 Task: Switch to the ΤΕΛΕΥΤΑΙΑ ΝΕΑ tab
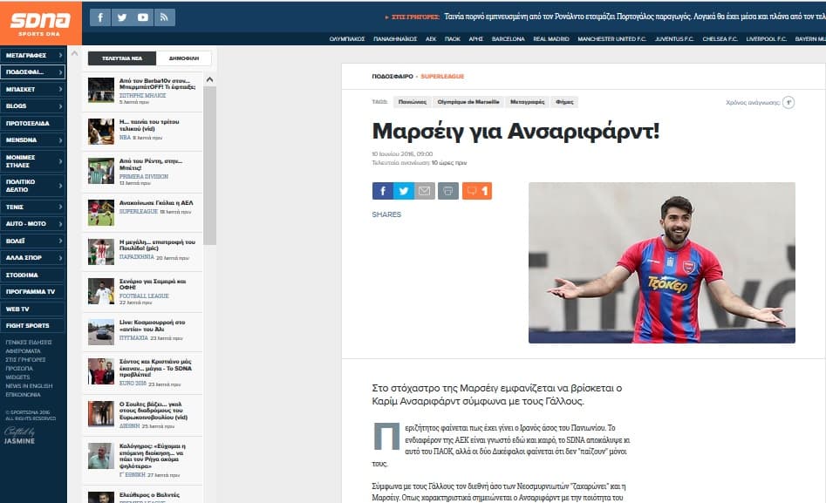122,58
